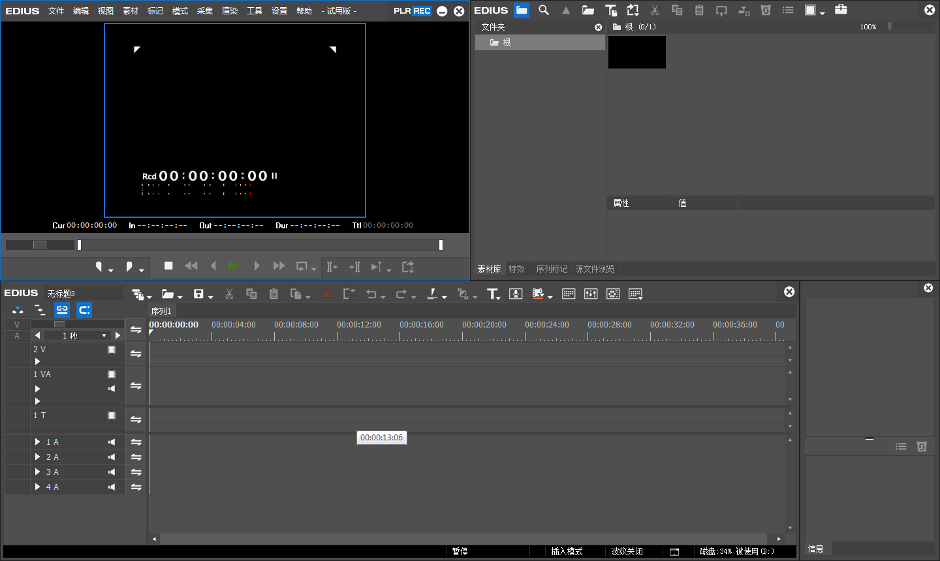
Task: Switch to the 特效 tab
Action: pos(516,269)
